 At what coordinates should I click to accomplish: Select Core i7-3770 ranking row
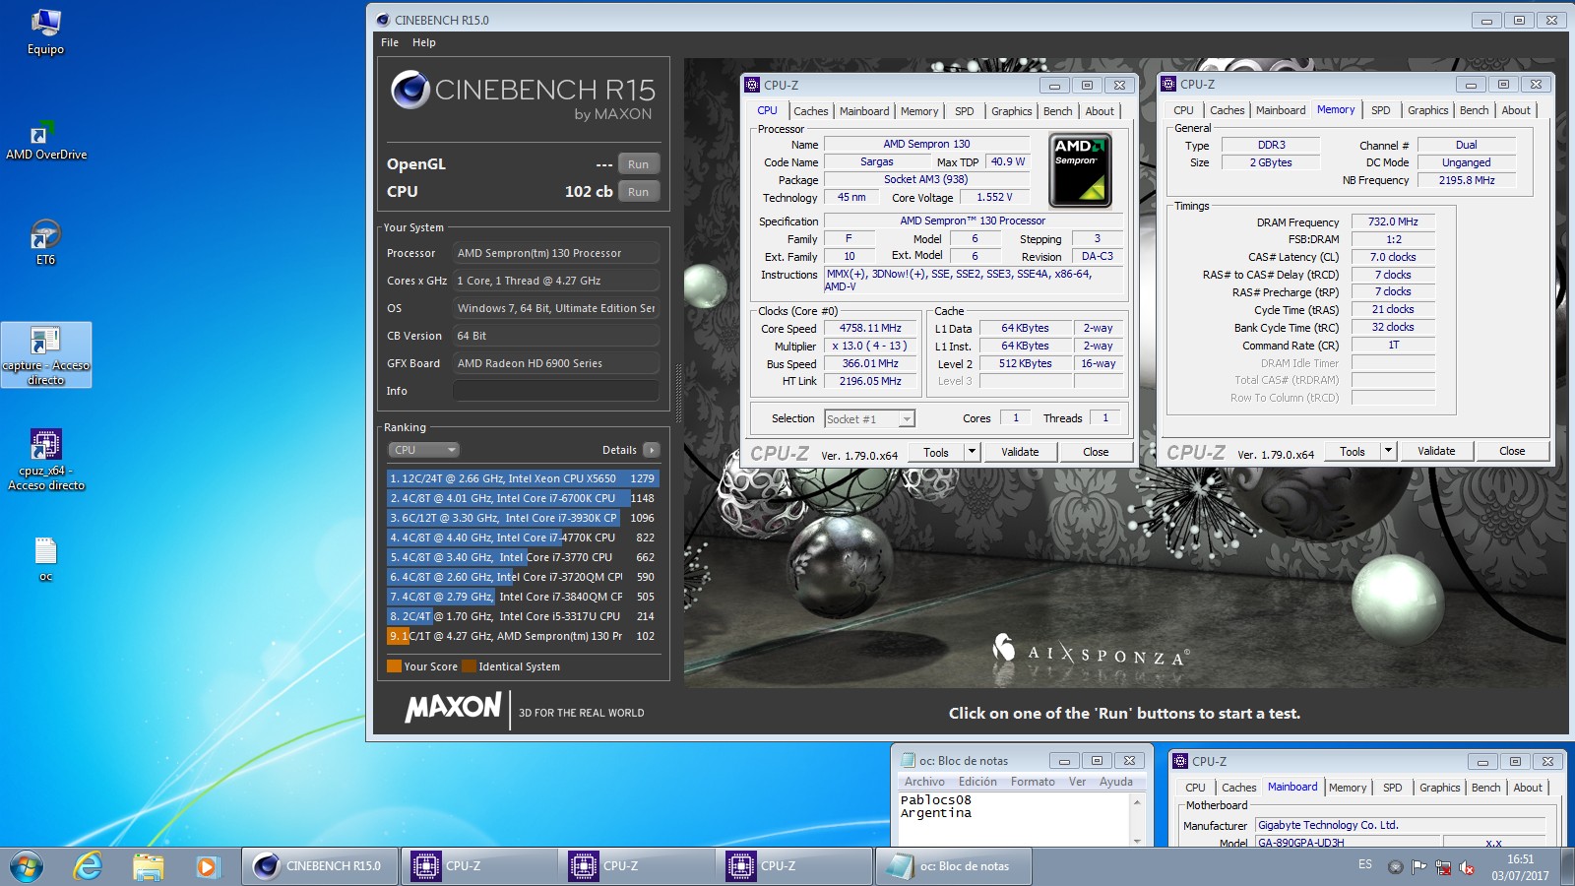coord(523,557)
